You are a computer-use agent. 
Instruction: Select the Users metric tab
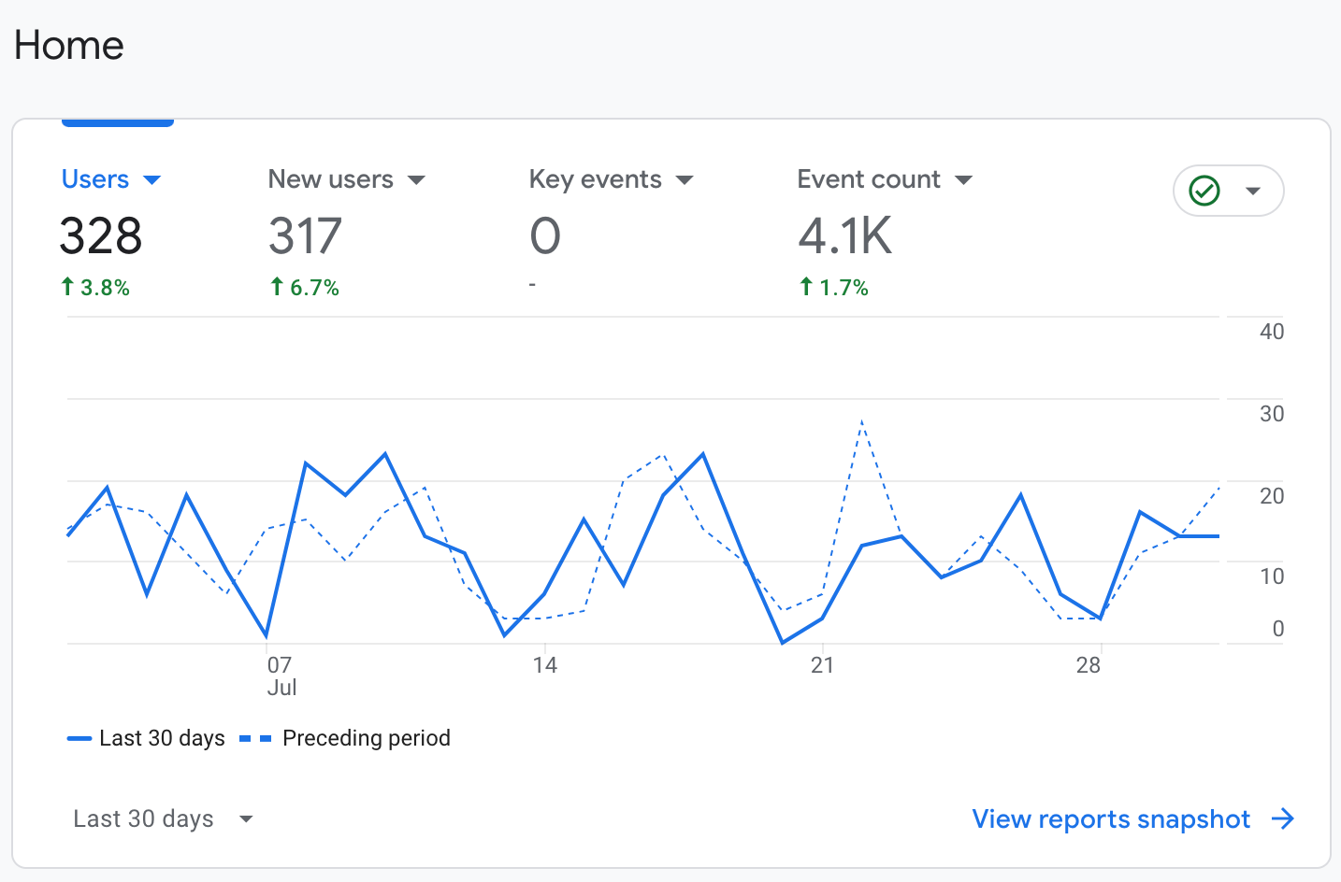tap(95, 179)
